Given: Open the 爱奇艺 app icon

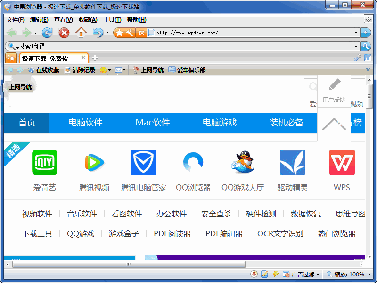Looking at the screenshot, I should (45, 162).
